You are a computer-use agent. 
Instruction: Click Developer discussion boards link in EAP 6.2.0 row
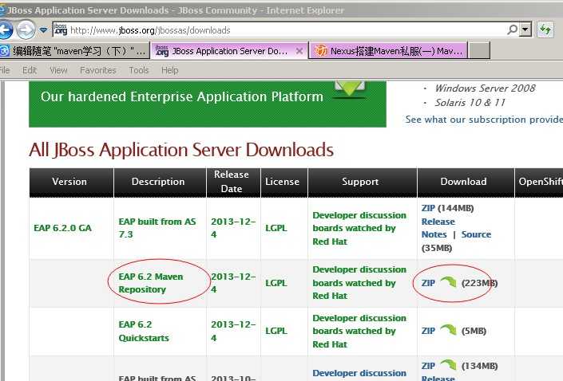[359, 228]
